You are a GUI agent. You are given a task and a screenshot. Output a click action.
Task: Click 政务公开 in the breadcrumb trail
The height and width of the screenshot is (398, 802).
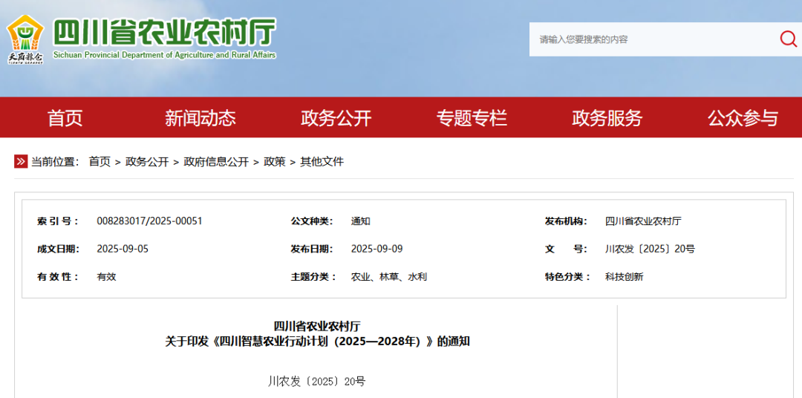point(147,162)
